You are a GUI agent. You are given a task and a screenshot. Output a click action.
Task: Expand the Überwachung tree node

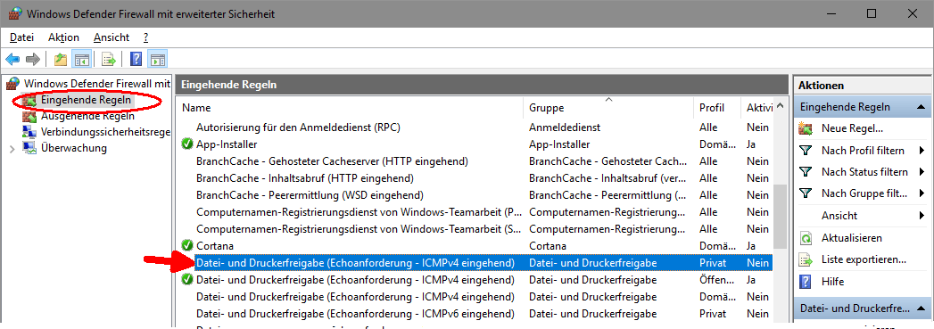pyautogui.click(x=12, y=149)
